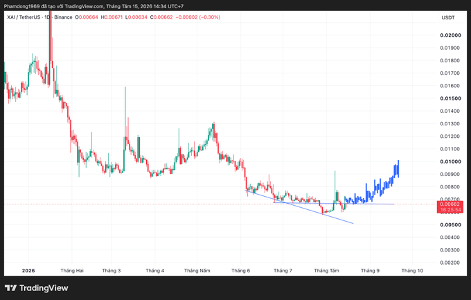
Task: Click the 0.01100 price axis label
Action: (450, 149)
